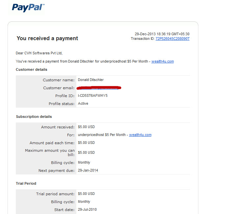Click the redacted customer email link
Viewport: 226px width, 214px height.
click(99, 88)
